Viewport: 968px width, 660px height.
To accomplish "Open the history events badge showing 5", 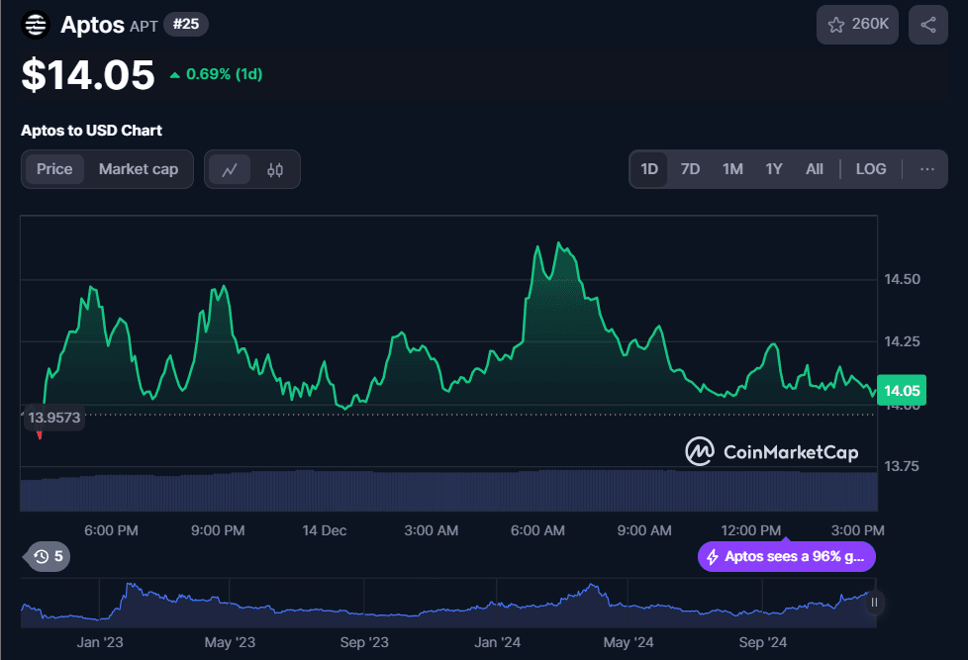I will pyautogui.click(x=48, y=556).
